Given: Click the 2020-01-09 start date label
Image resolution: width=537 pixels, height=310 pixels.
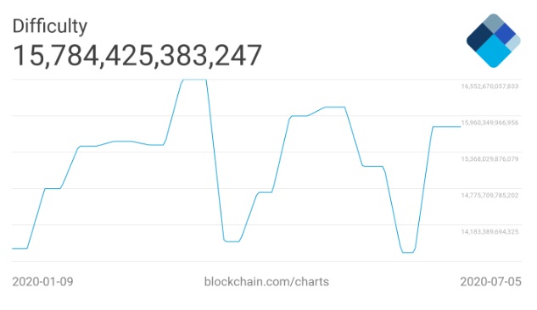Looking at the screenshot, I should 42,282.
